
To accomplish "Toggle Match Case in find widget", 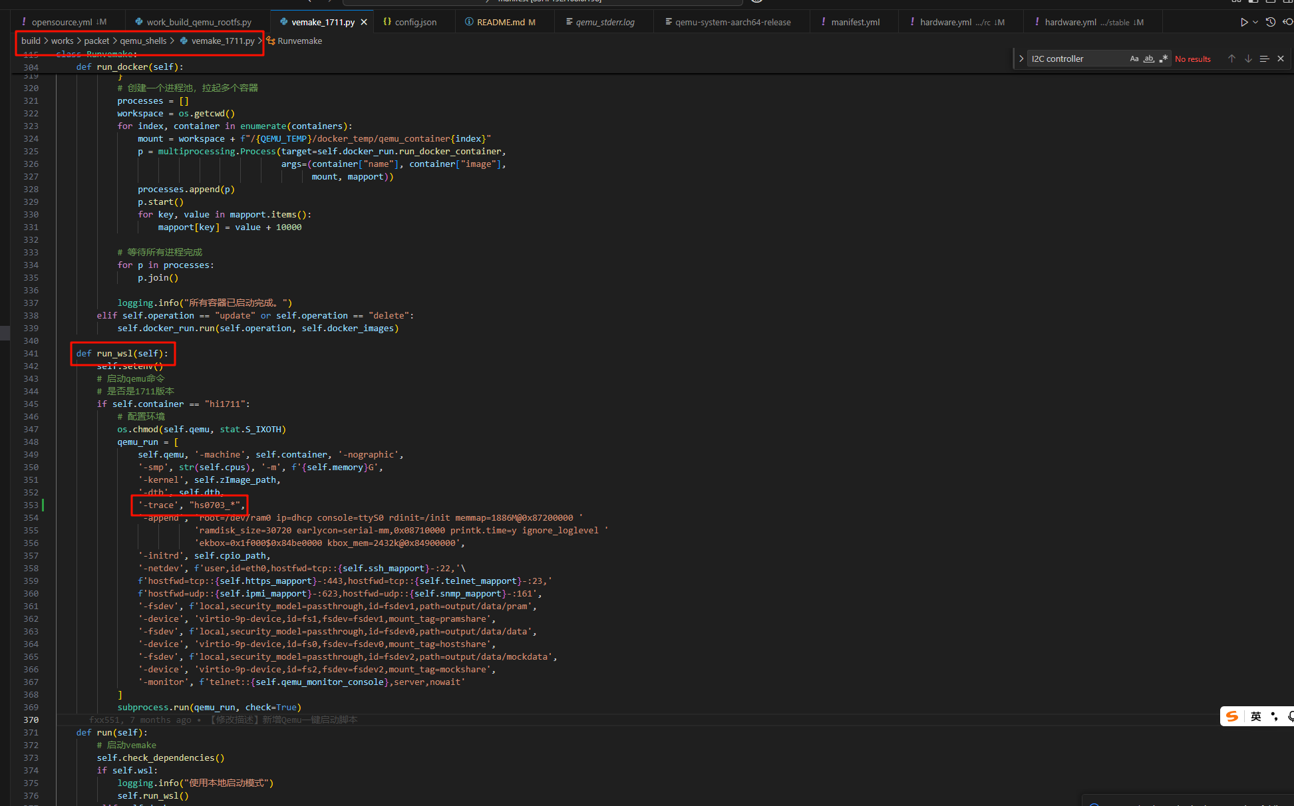I will [1134, 59].
